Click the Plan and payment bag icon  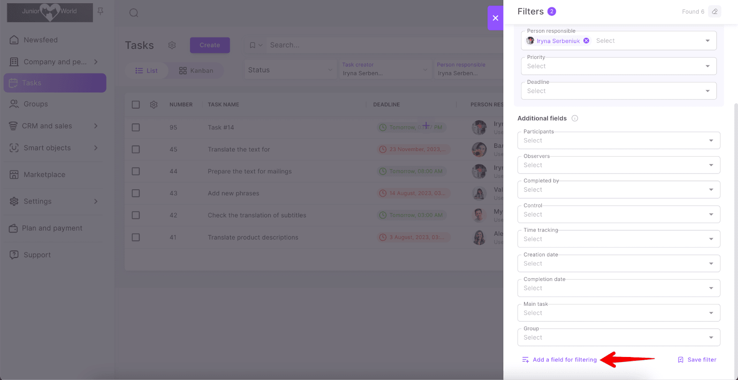pos(13,228)
